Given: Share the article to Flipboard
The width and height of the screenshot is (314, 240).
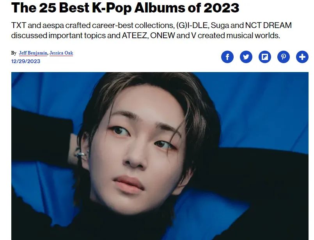Looking at the screenshot, I should [265, 57].
